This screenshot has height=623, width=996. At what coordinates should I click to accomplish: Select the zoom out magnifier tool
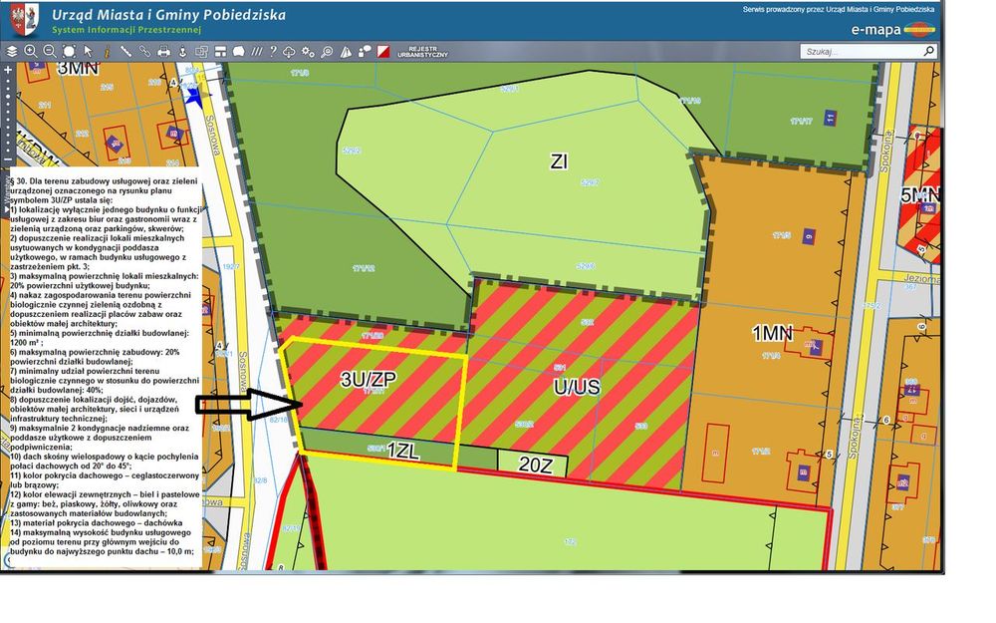click(50, 52)
